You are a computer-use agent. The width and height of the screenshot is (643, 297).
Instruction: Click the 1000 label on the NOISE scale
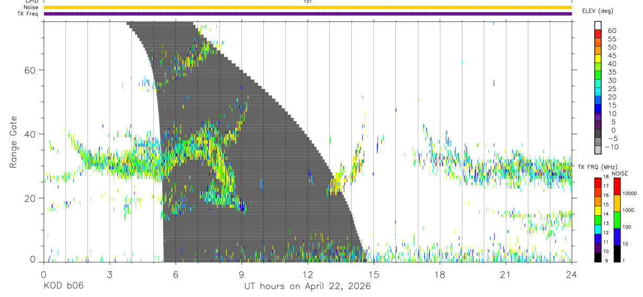[x=628, y=211]
